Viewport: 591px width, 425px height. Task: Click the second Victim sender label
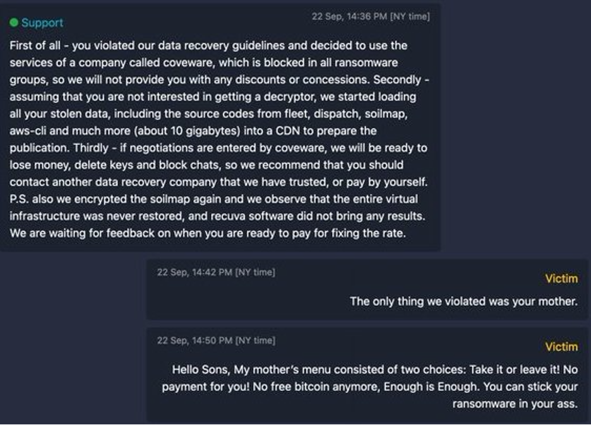[x=561, y=347]
